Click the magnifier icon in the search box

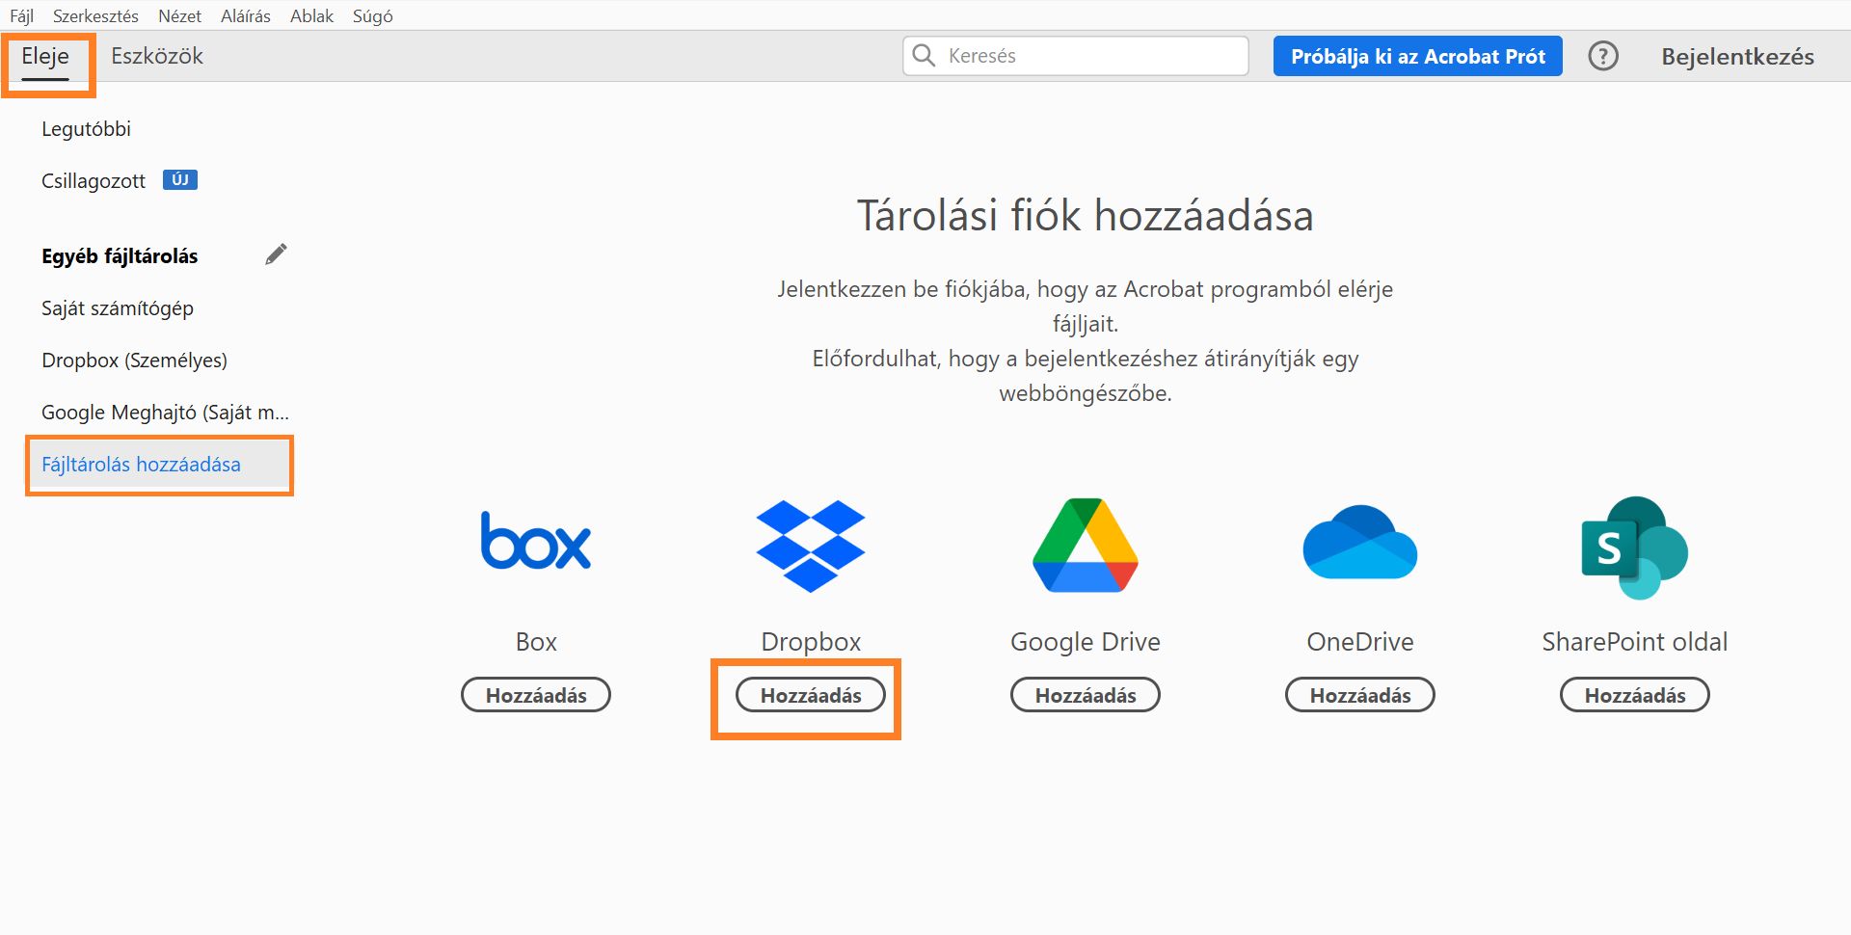tap(924, 55)
